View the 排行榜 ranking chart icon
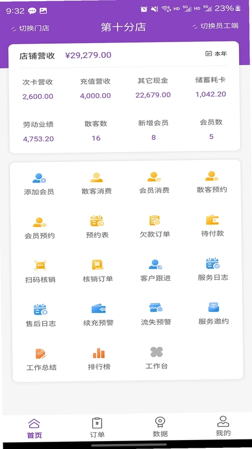Screen dimensions: 252x449 (x=99, y=353)
